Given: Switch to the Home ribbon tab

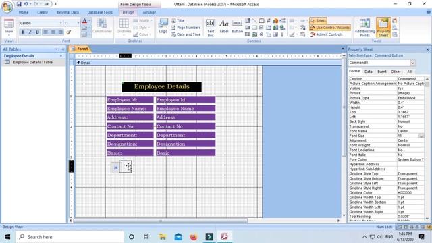Looking at the screenshot, I should tap(24, 12).
